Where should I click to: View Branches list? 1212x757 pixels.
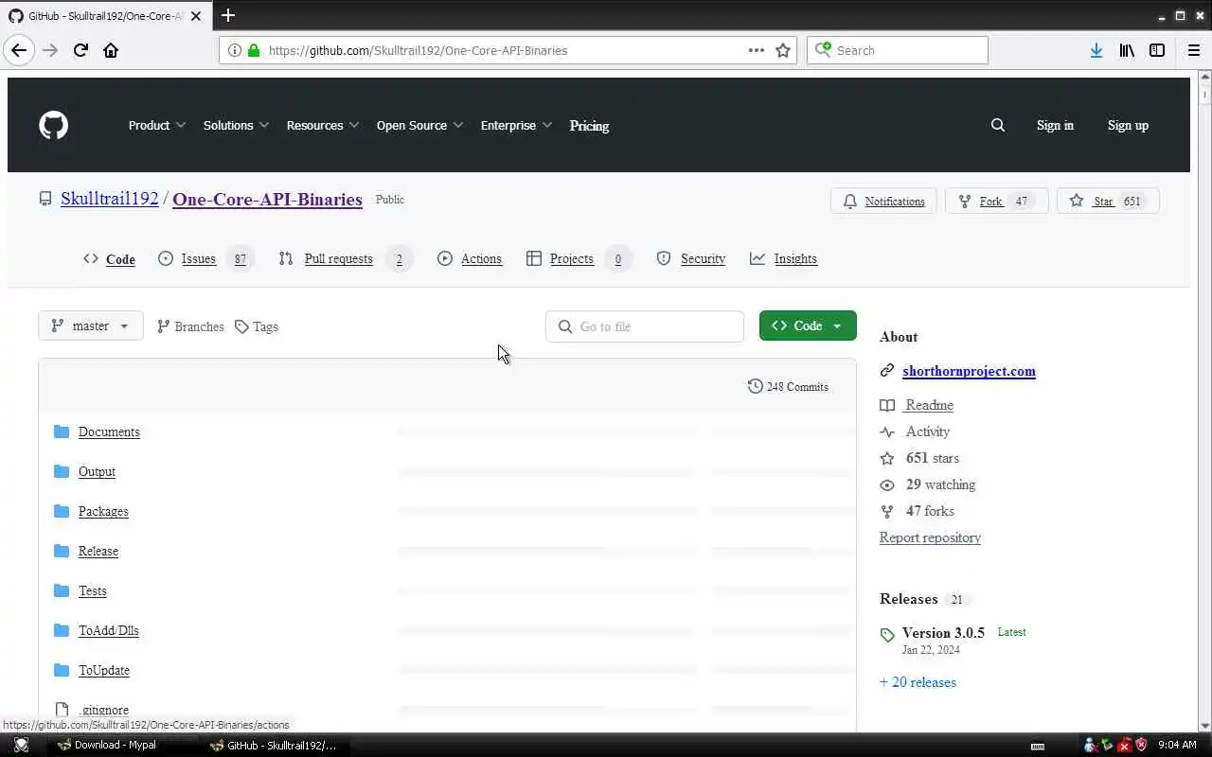(190, 326)
